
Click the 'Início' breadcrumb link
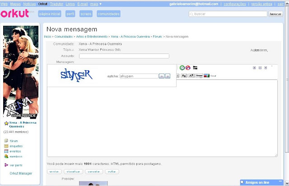[47, 37]
